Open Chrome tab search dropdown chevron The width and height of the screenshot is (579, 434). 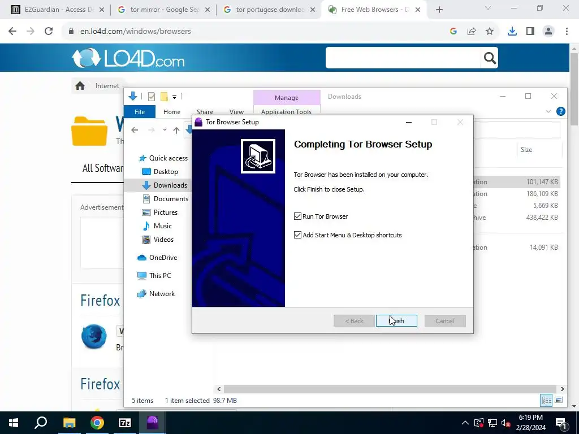point(488,8)
